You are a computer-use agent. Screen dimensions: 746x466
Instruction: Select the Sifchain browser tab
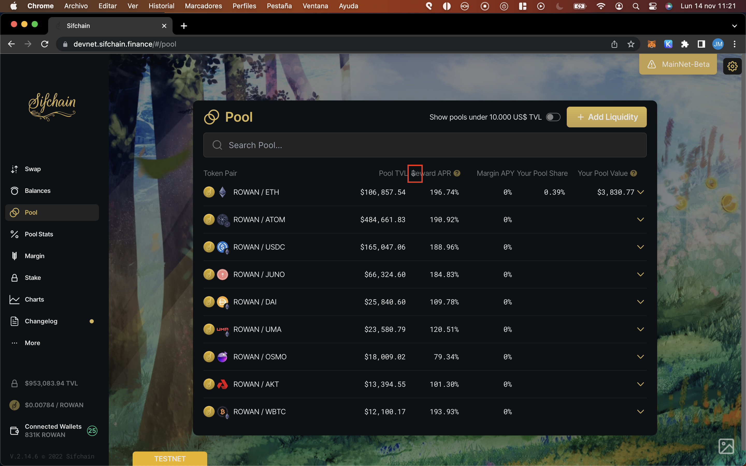(x=110, y=26)
